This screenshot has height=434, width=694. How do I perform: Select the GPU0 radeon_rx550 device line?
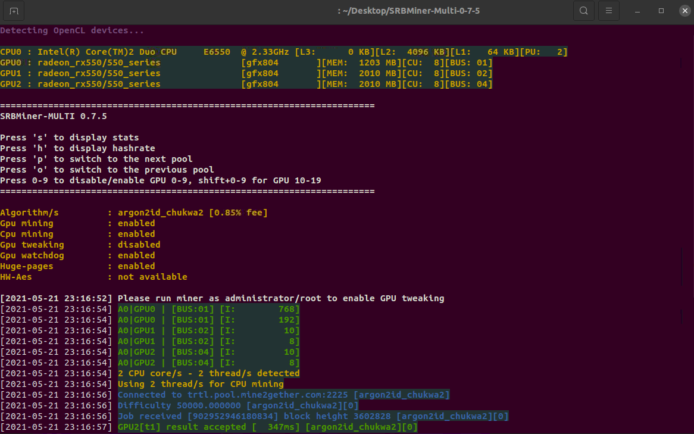tap(246, 63)
